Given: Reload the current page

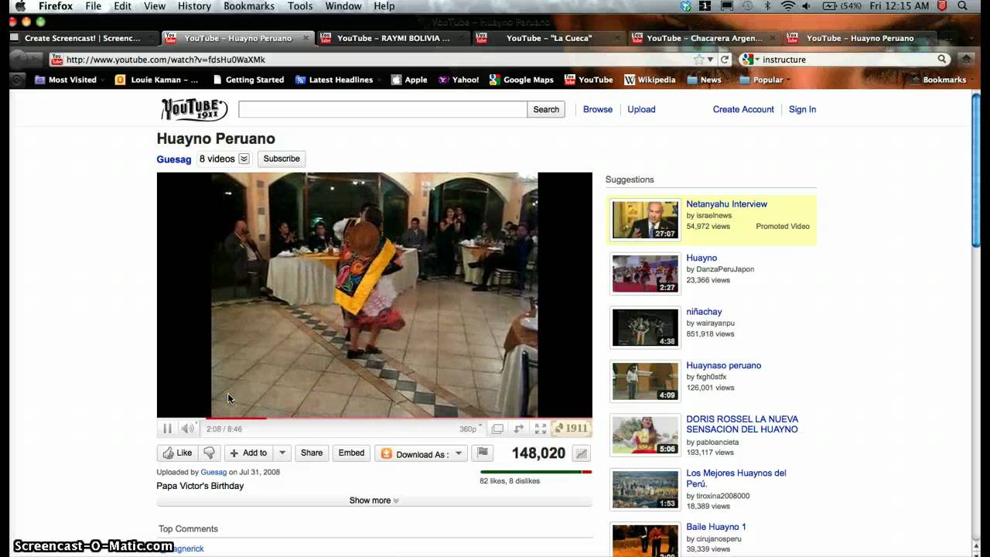Looking at the screenshot, I should [x=725, y=60].
